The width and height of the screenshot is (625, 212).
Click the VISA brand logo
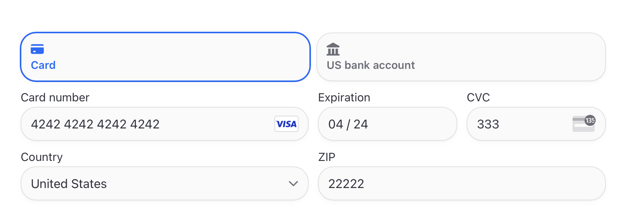(286, 124)
